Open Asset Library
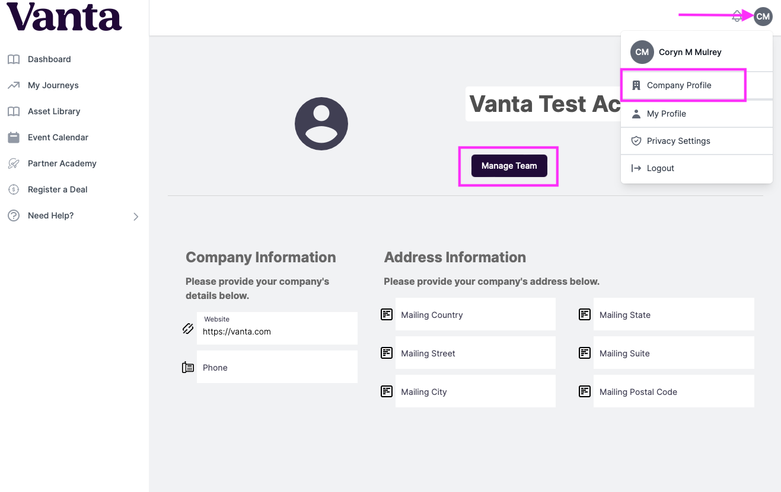Viewport: 781px width, 492px height. [54, 111]
